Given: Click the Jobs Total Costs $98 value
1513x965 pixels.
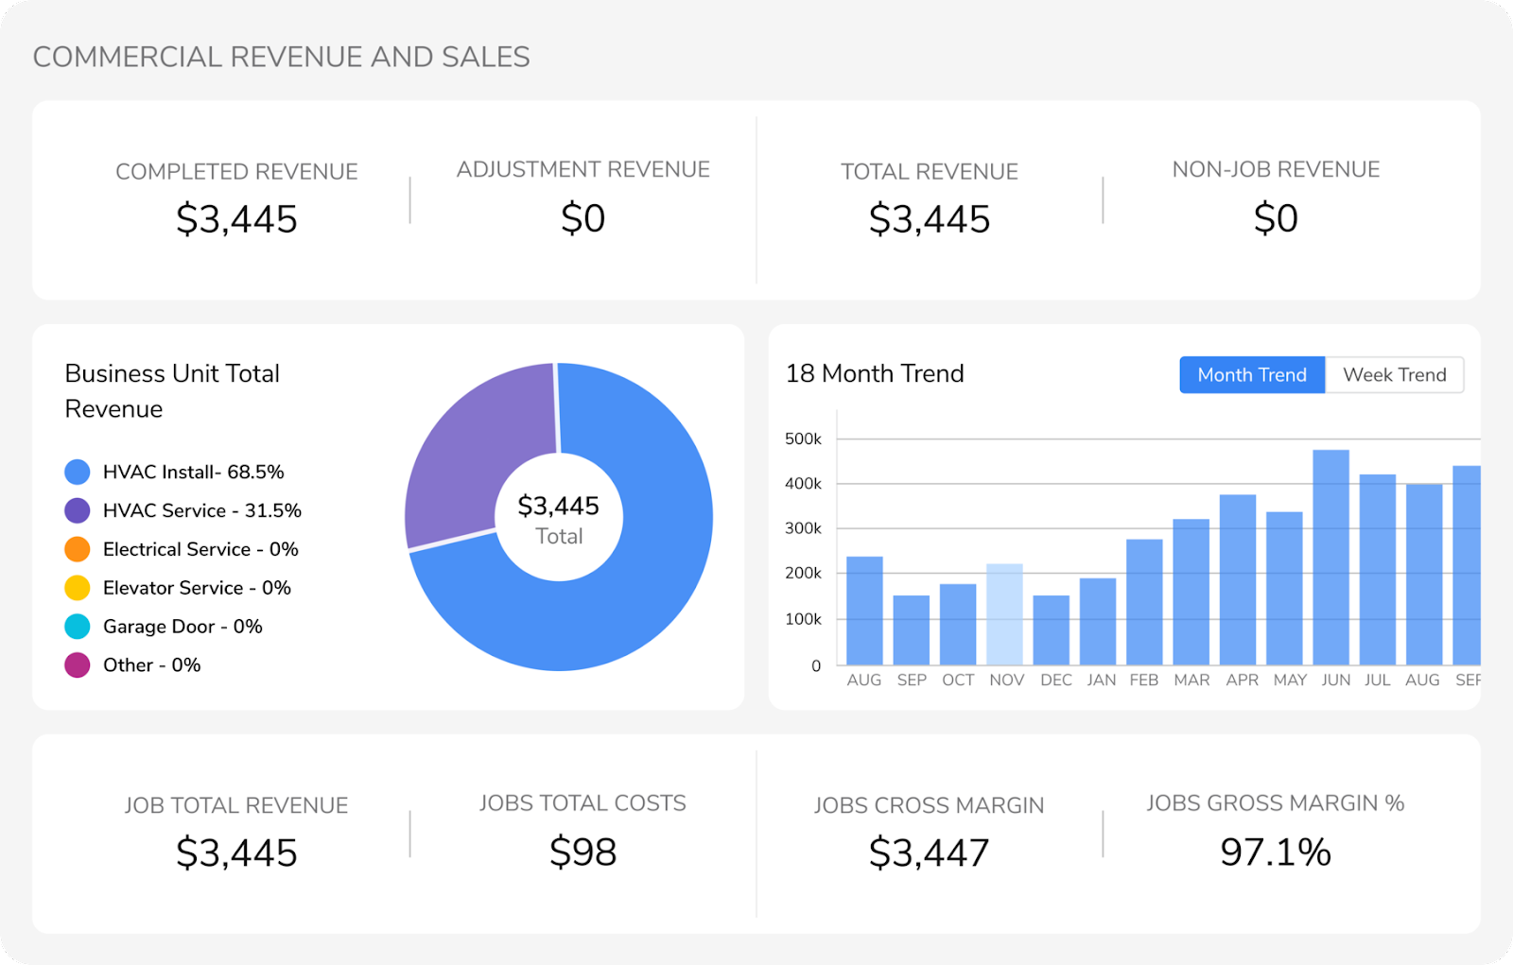Looking at the screenshot, I should pos(583,853).
